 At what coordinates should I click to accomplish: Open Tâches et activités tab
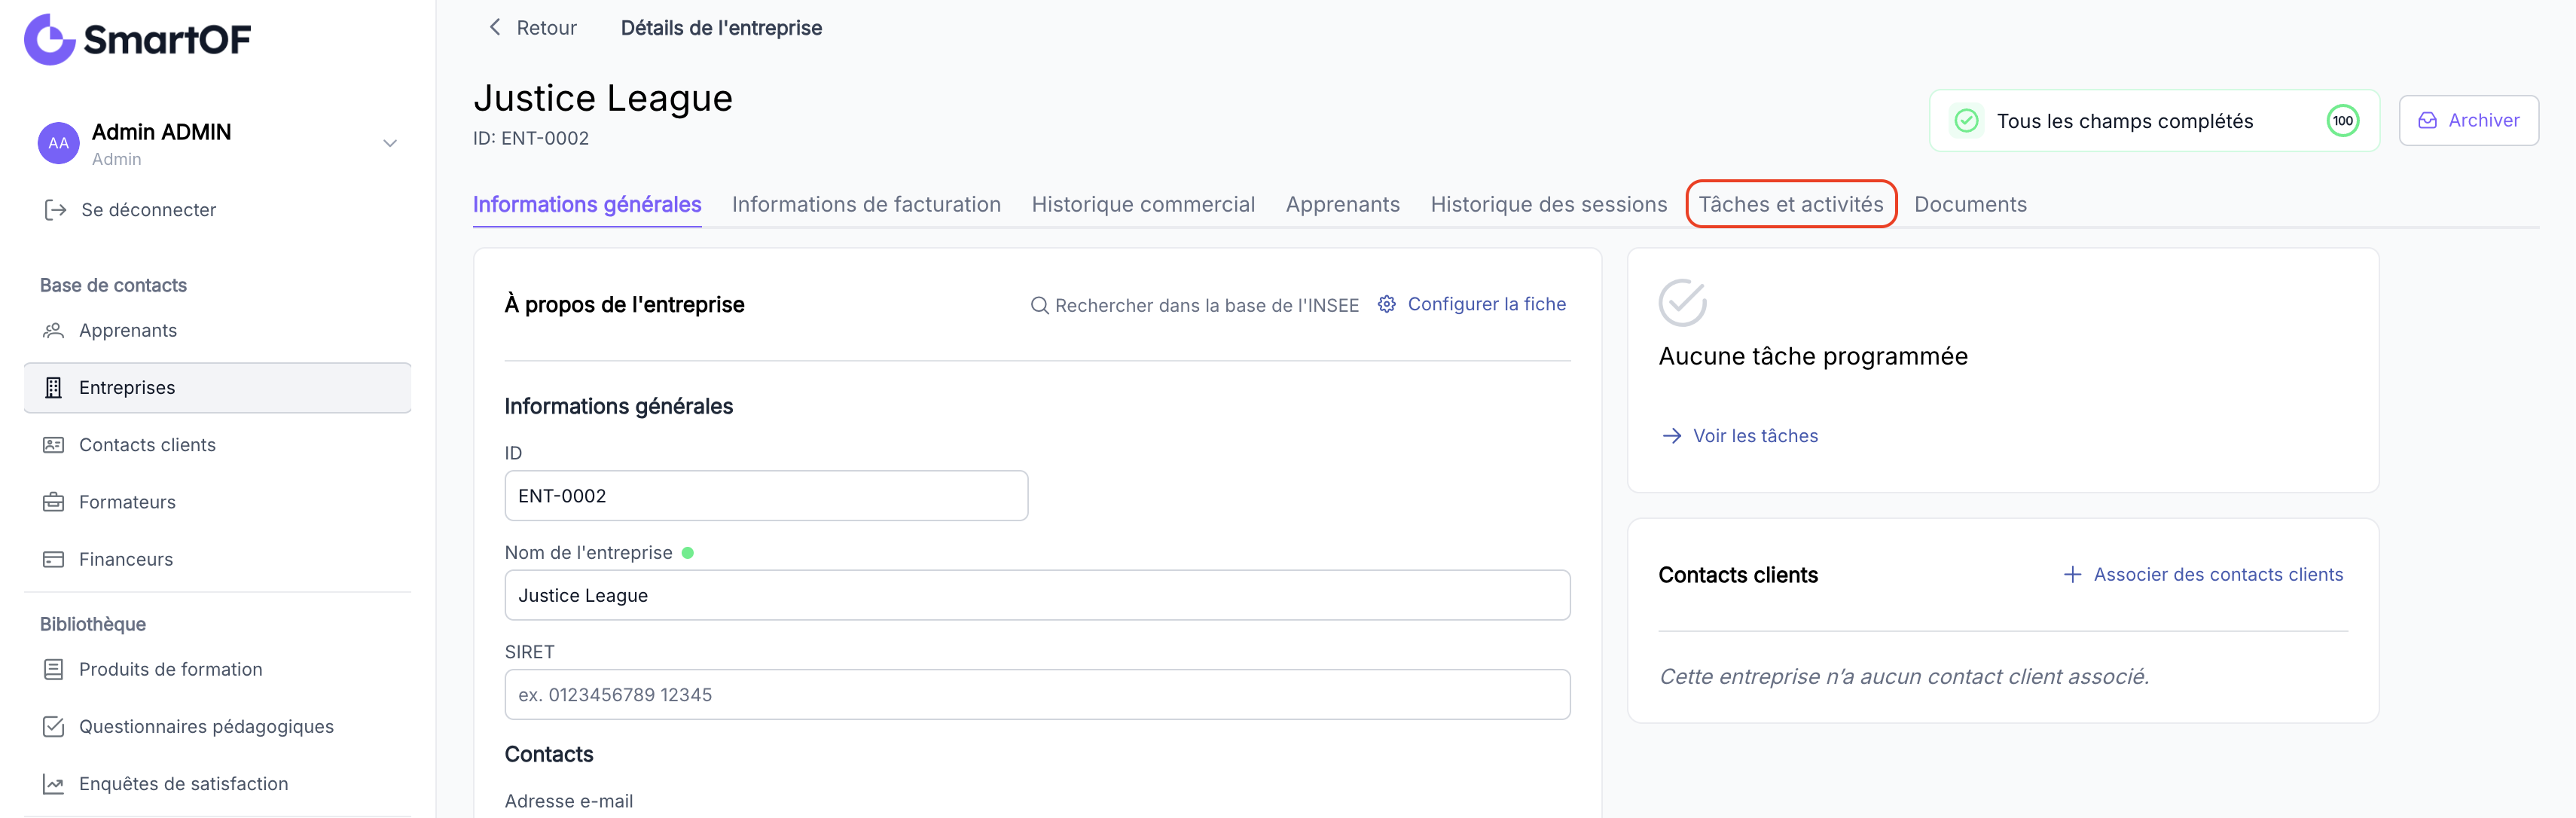1790,205
